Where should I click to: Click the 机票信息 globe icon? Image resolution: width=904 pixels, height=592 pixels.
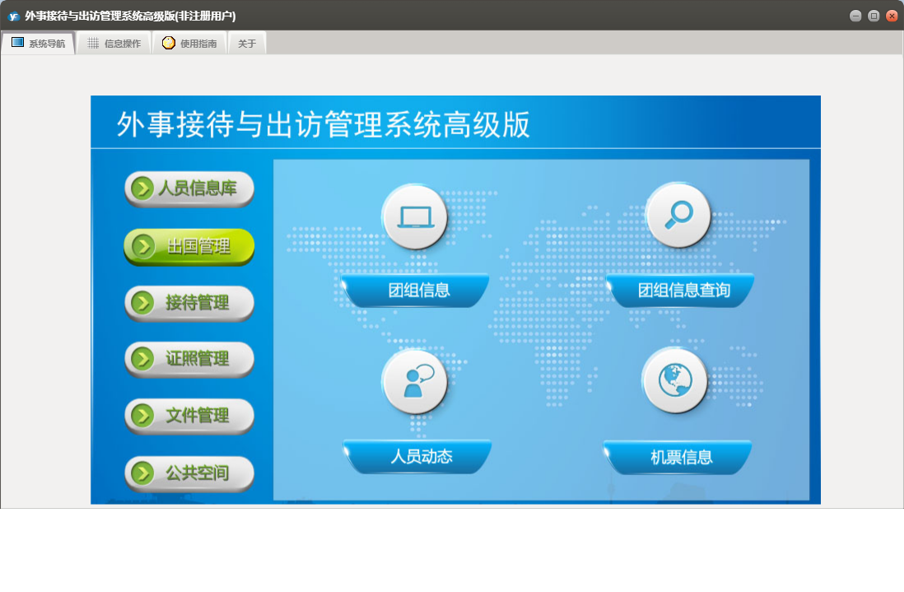674,380
